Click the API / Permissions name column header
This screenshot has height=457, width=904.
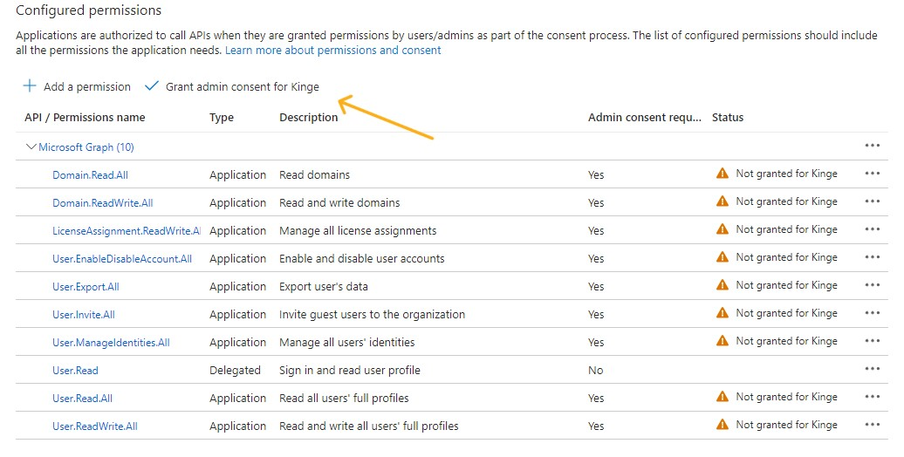tap(85, 118)
